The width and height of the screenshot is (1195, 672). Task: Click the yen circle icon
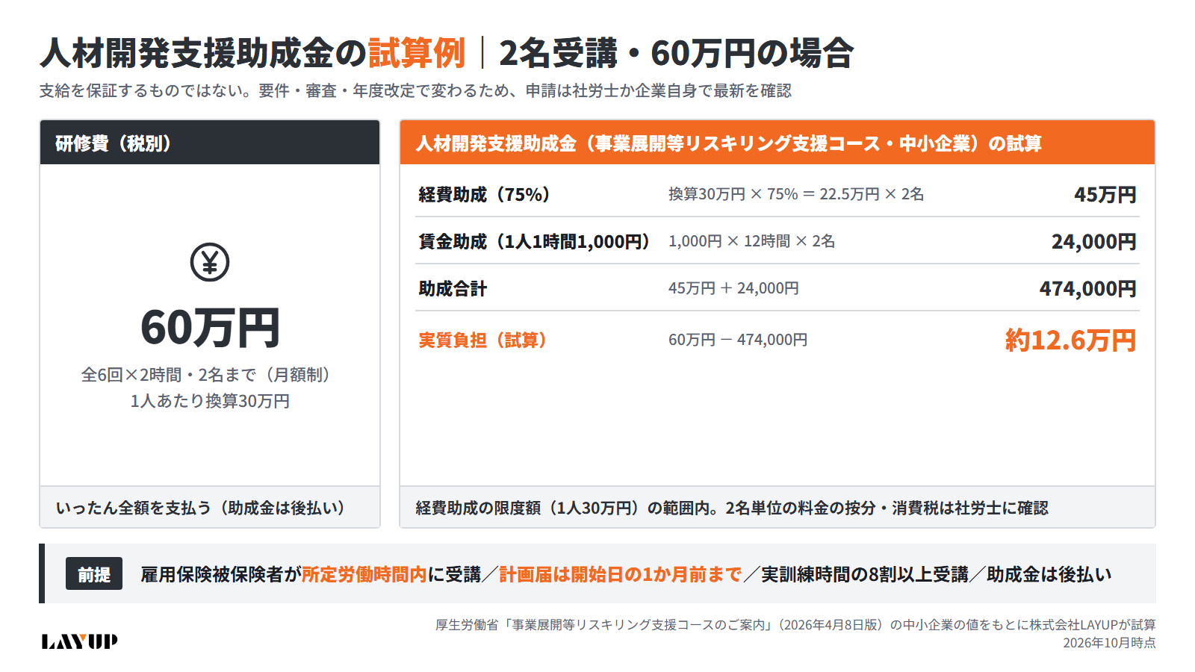tap(210, 262)
